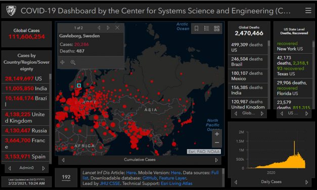Open the basemap gallery grid icon
Image resolution: width=317 pixels, height=190 pixels.
point(217,28)
